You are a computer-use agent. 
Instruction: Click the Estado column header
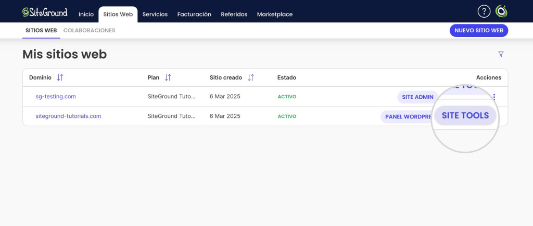pyautogui.click(x=287, y=78)
